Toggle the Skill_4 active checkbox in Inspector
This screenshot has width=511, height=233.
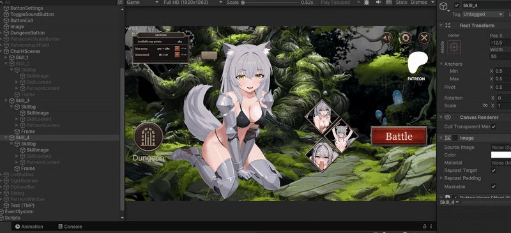click(457, 5)
